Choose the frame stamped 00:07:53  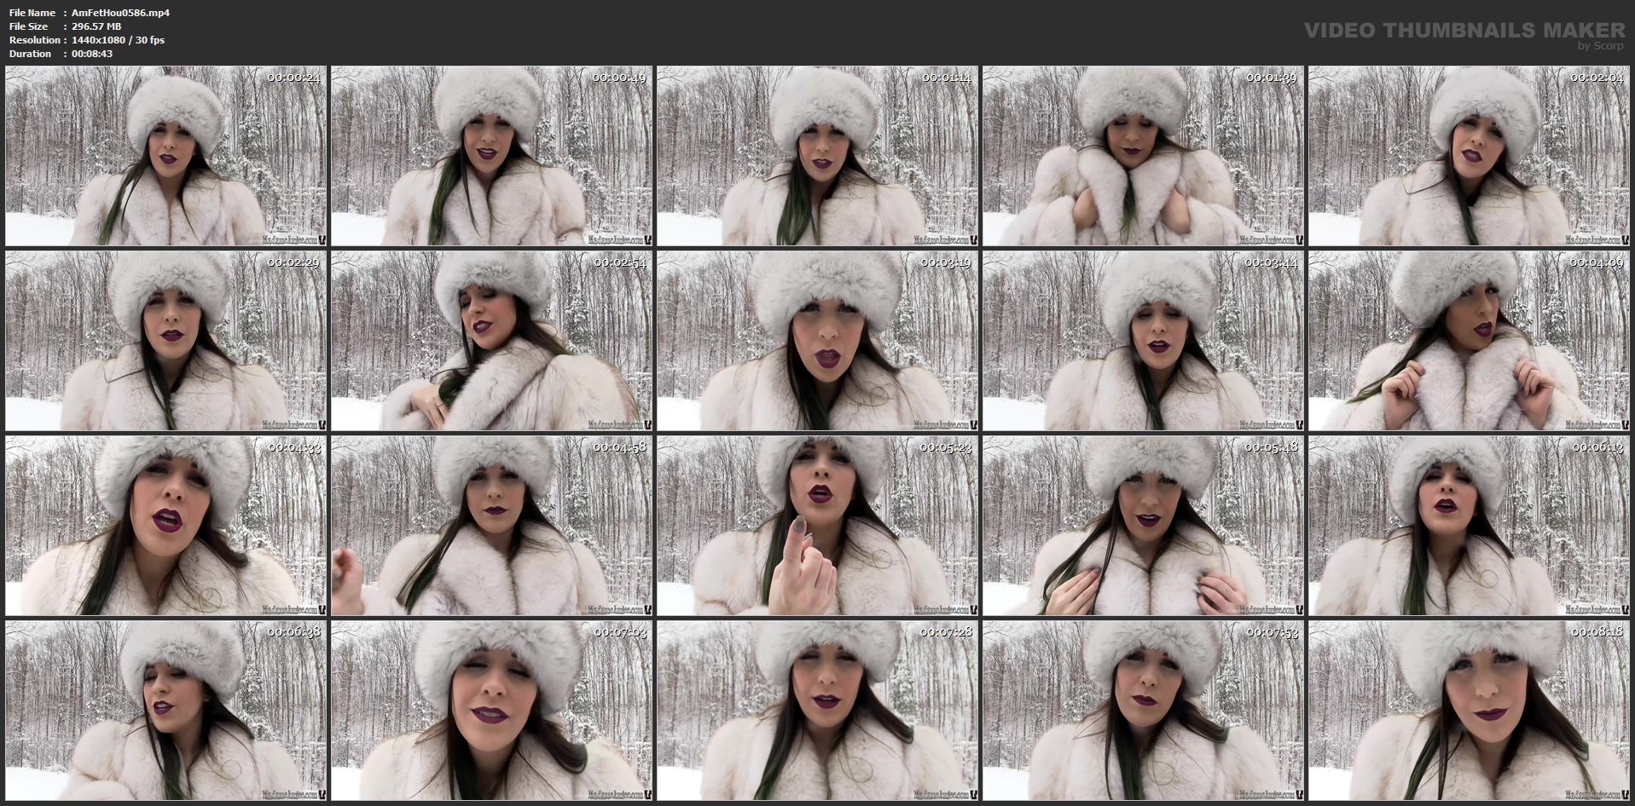[1143, 711]
